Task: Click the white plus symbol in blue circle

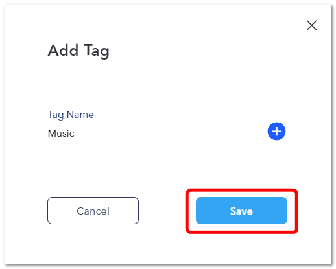Action: (x=276, y=132)
